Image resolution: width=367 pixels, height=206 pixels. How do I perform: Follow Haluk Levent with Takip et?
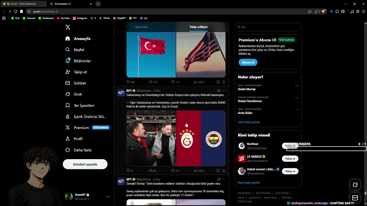[290, 171]
